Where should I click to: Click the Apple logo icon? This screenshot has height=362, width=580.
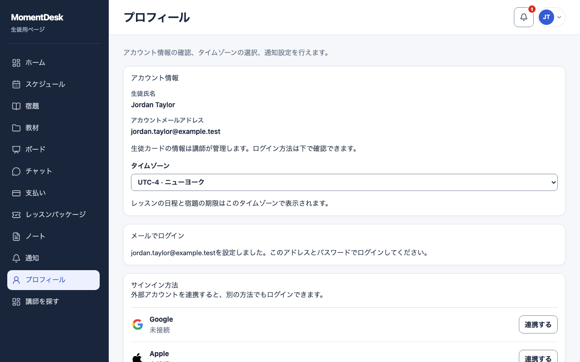point(137,358)
